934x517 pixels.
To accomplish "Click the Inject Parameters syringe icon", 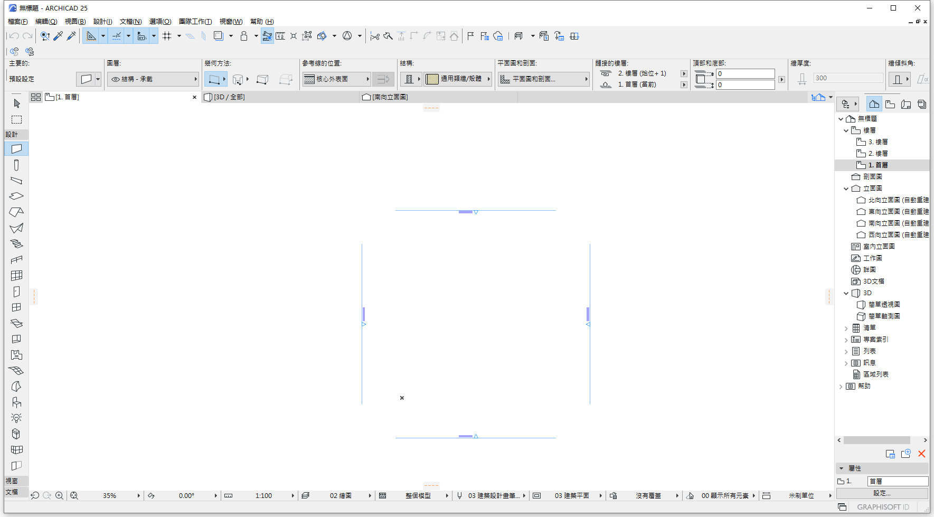I will tap(71, 36).
